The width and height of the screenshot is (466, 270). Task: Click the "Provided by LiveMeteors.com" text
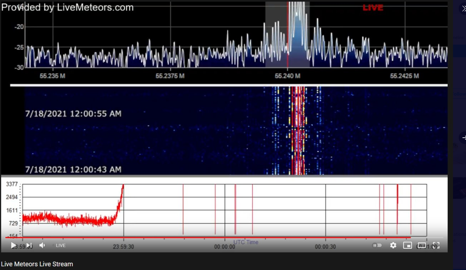point(68,7)
